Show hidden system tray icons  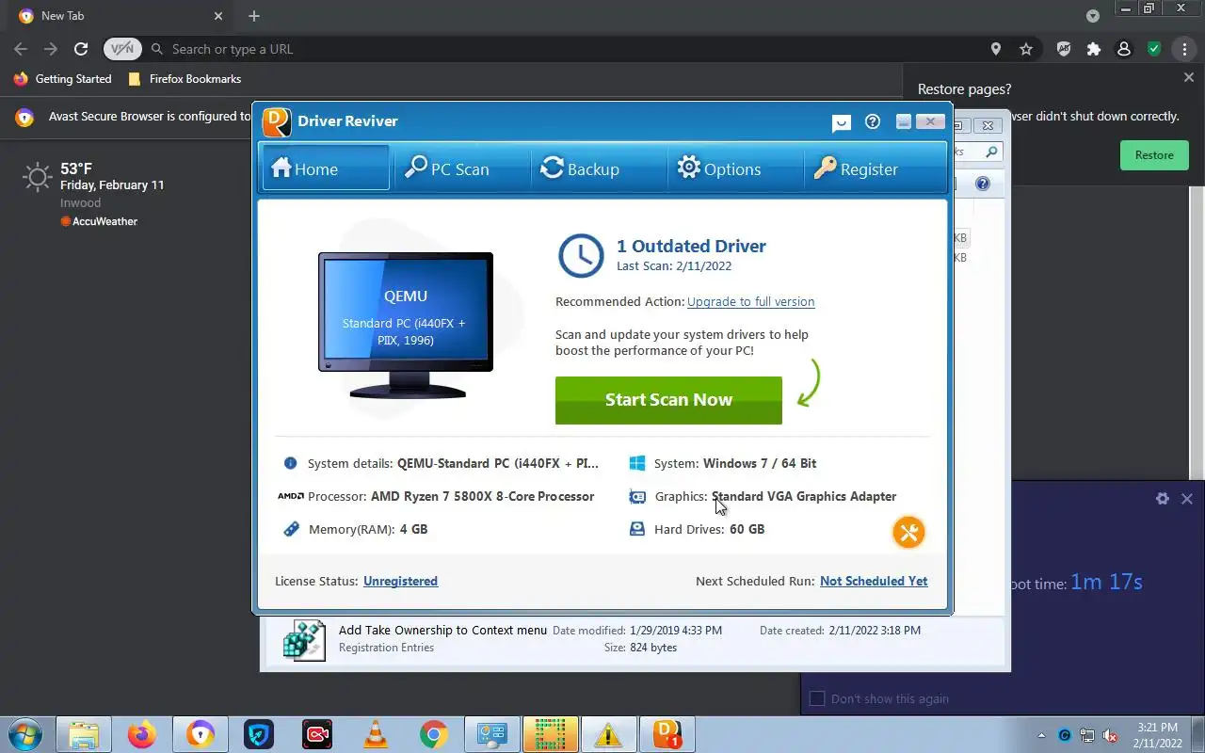[1041, 735]
